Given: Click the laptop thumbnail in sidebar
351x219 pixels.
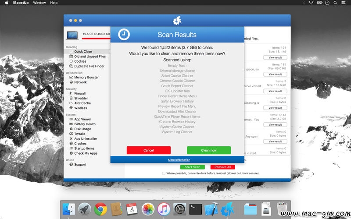Looking at the screenshot, I should (x=72, y=35).
